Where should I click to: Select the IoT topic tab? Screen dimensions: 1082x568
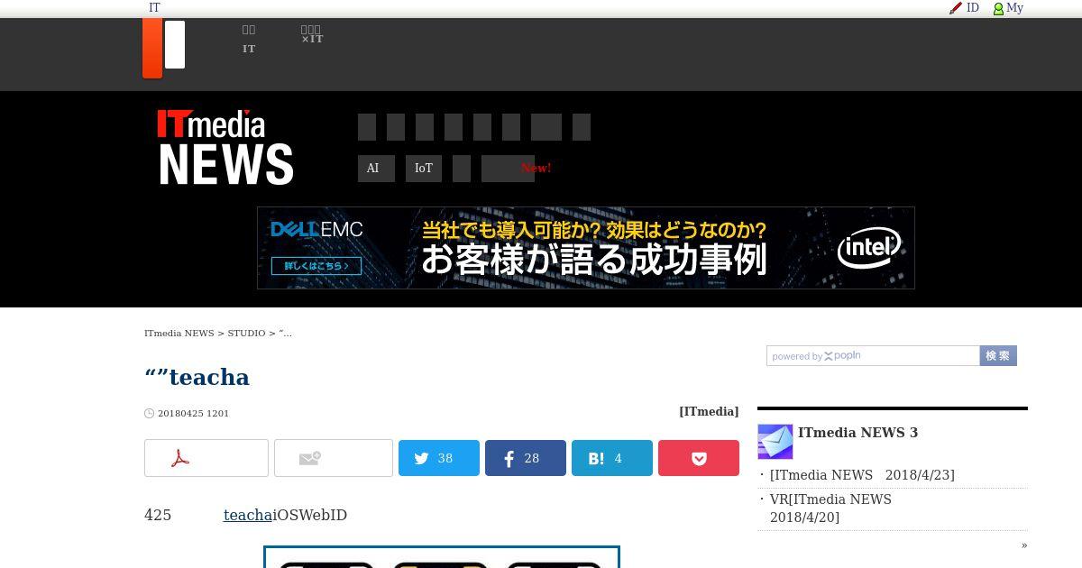pyautogui.click(x=424, y=169)
